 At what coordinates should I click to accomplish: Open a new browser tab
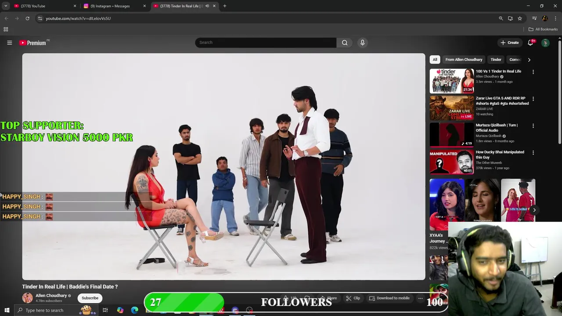(224, 6)
